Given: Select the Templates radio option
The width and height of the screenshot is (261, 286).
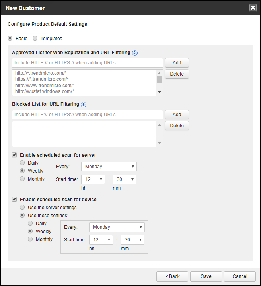Looking at the screenshot, I should pos(35,39).
